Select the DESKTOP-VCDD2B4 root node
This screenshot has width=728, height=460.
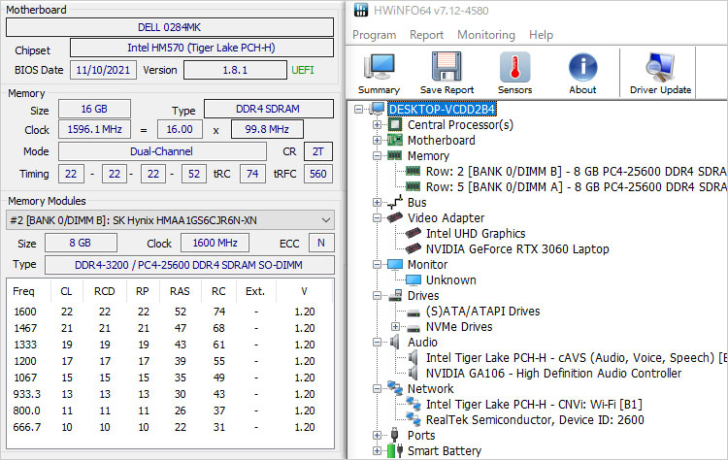(442, 109)
